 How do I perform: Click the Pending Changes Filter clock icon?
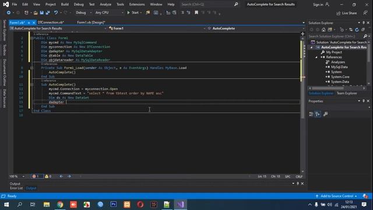pos(342,30)
